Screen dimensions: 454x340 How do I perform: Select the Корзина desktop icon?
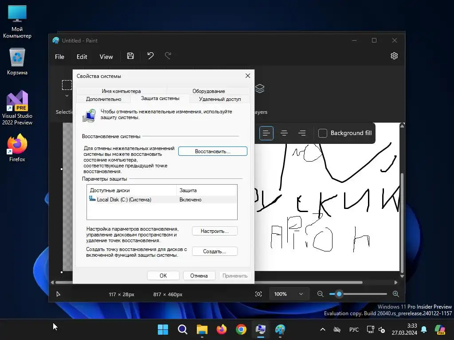click(17, 62)
